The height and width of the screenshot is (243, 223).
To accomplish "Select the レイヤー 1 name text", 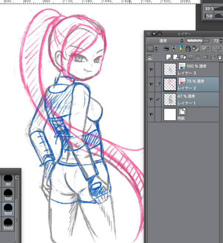I will 186,103.
